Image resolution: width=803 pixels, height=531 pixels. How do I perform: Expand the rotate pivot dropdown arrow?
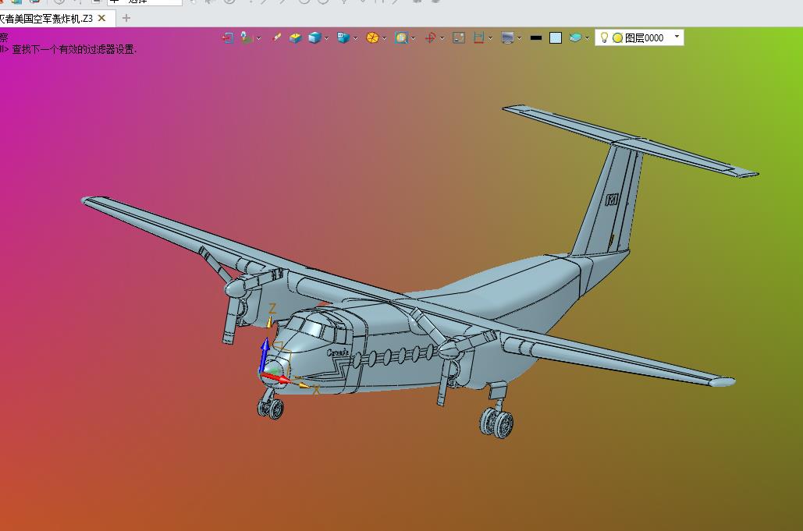(x=442, y=38)
